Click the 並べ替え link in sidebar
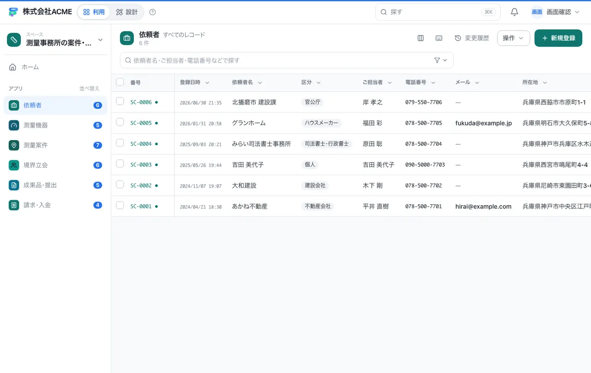 click(89, 89)
